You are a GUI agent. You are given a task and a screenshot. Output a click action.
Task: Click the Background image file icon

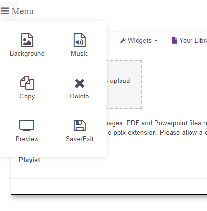(x=27, y=40)
